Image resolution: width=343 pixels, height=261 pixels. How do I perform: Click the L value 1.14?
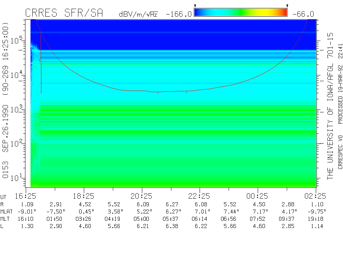click(317, 226)
